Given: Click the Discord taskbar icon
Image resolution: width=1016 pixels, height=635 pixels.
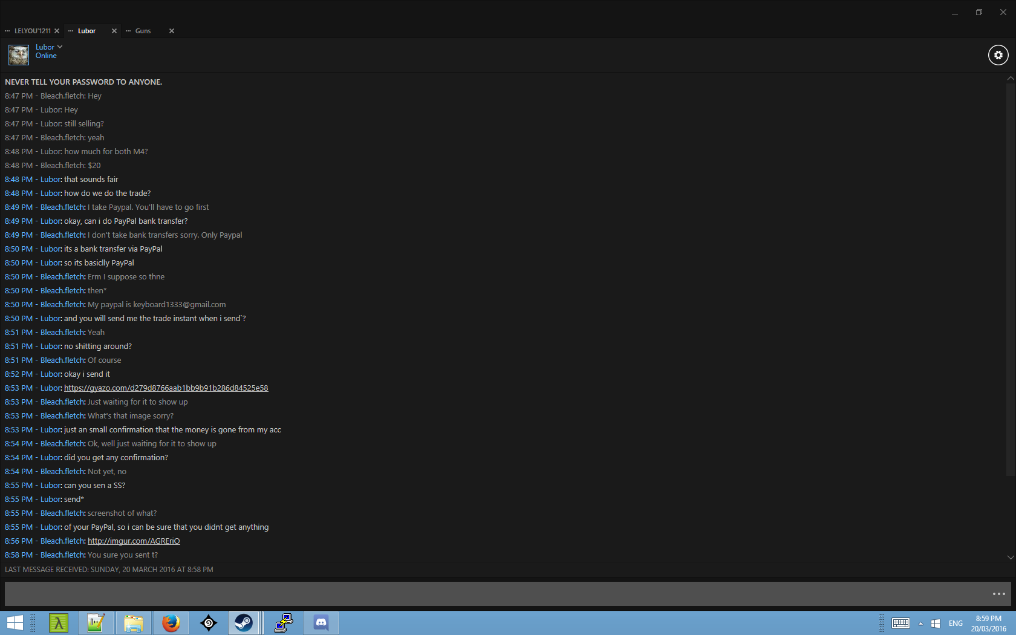Looking at the screenshot, I should click(x=321, y=622).
